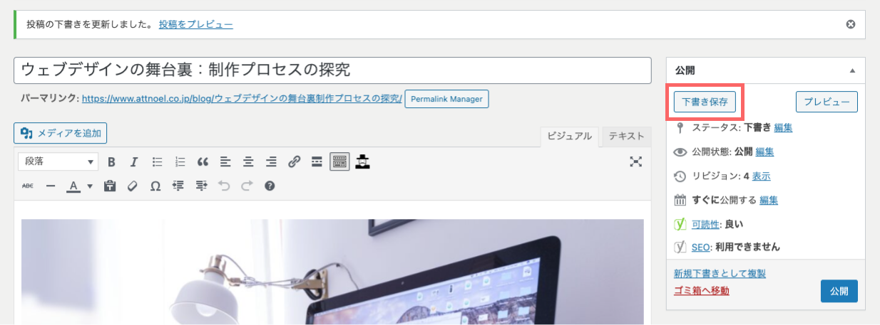
Task: Open text color dropdown arrow
Action: pos(90,186)
